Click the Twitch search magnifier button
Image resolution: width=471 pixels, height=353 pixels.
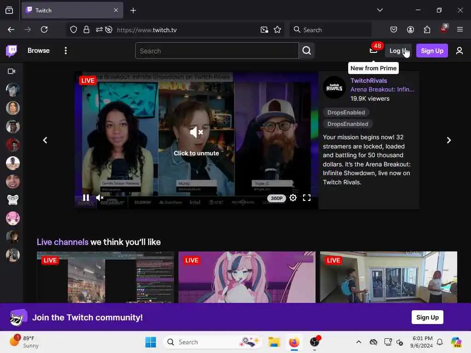point(307,51)
